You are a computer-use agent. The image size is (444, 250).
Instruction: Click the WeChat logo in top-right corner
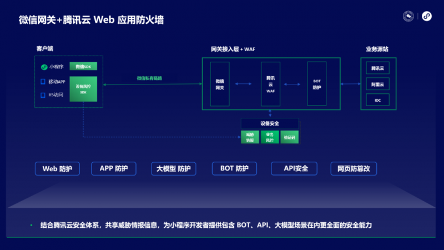point(409,17)
